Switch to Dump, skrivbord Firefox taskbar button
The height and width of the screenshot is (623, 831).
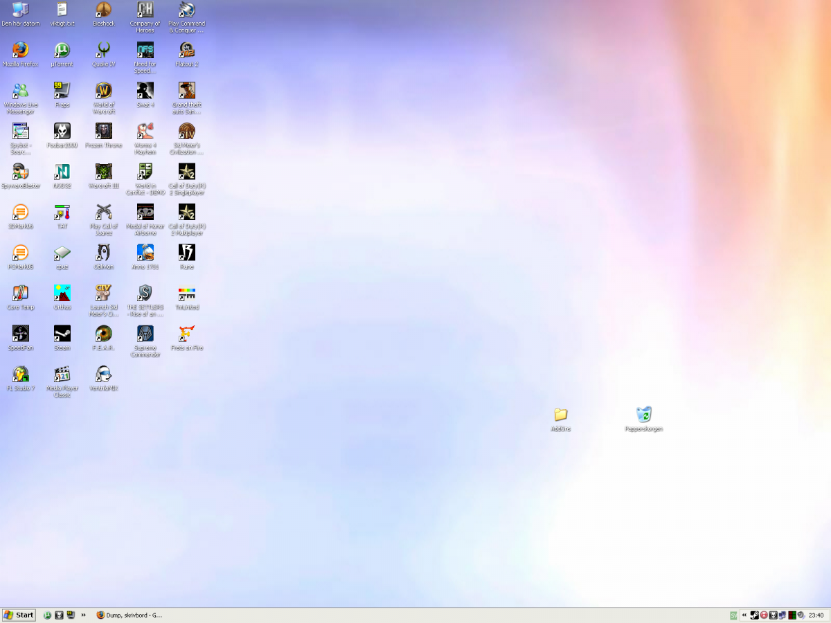point(130,615)
